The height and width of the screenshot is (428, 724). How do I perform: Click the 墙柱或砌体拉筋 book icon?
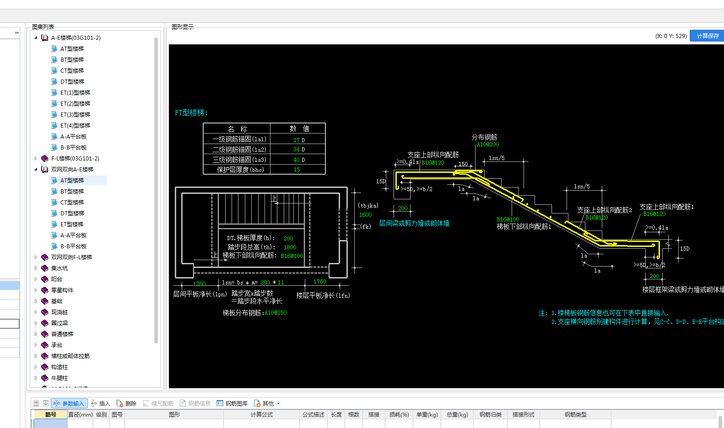pos(45,356)
